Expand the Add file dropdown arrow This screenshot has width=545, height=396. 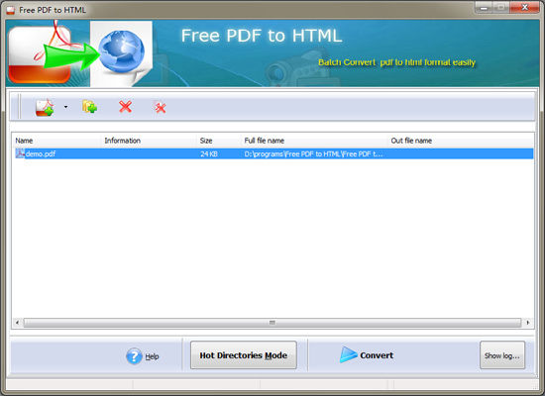point(65,107)
